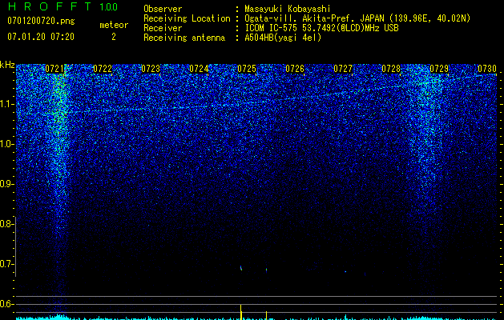Click the 0722 time marker
This screenshot has width=504, height=320.
[103, 69]
